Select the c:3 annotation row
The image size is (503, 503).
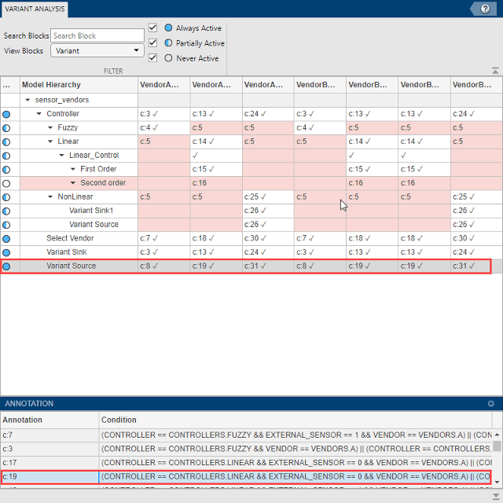pyautogui.click(x=246, y=449)
